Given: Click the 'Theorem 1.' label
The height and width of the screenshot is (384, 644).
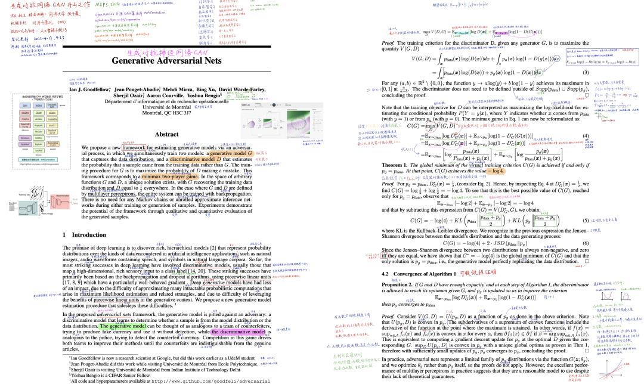Looking at the screenshot, I should pyautogui.click(x=395, y=165).
